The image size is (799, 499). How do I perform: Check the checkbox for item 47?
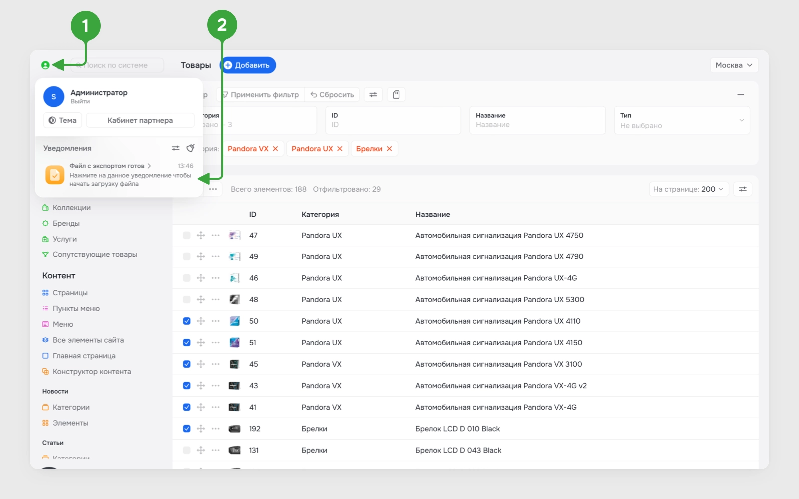click(187, 235)
